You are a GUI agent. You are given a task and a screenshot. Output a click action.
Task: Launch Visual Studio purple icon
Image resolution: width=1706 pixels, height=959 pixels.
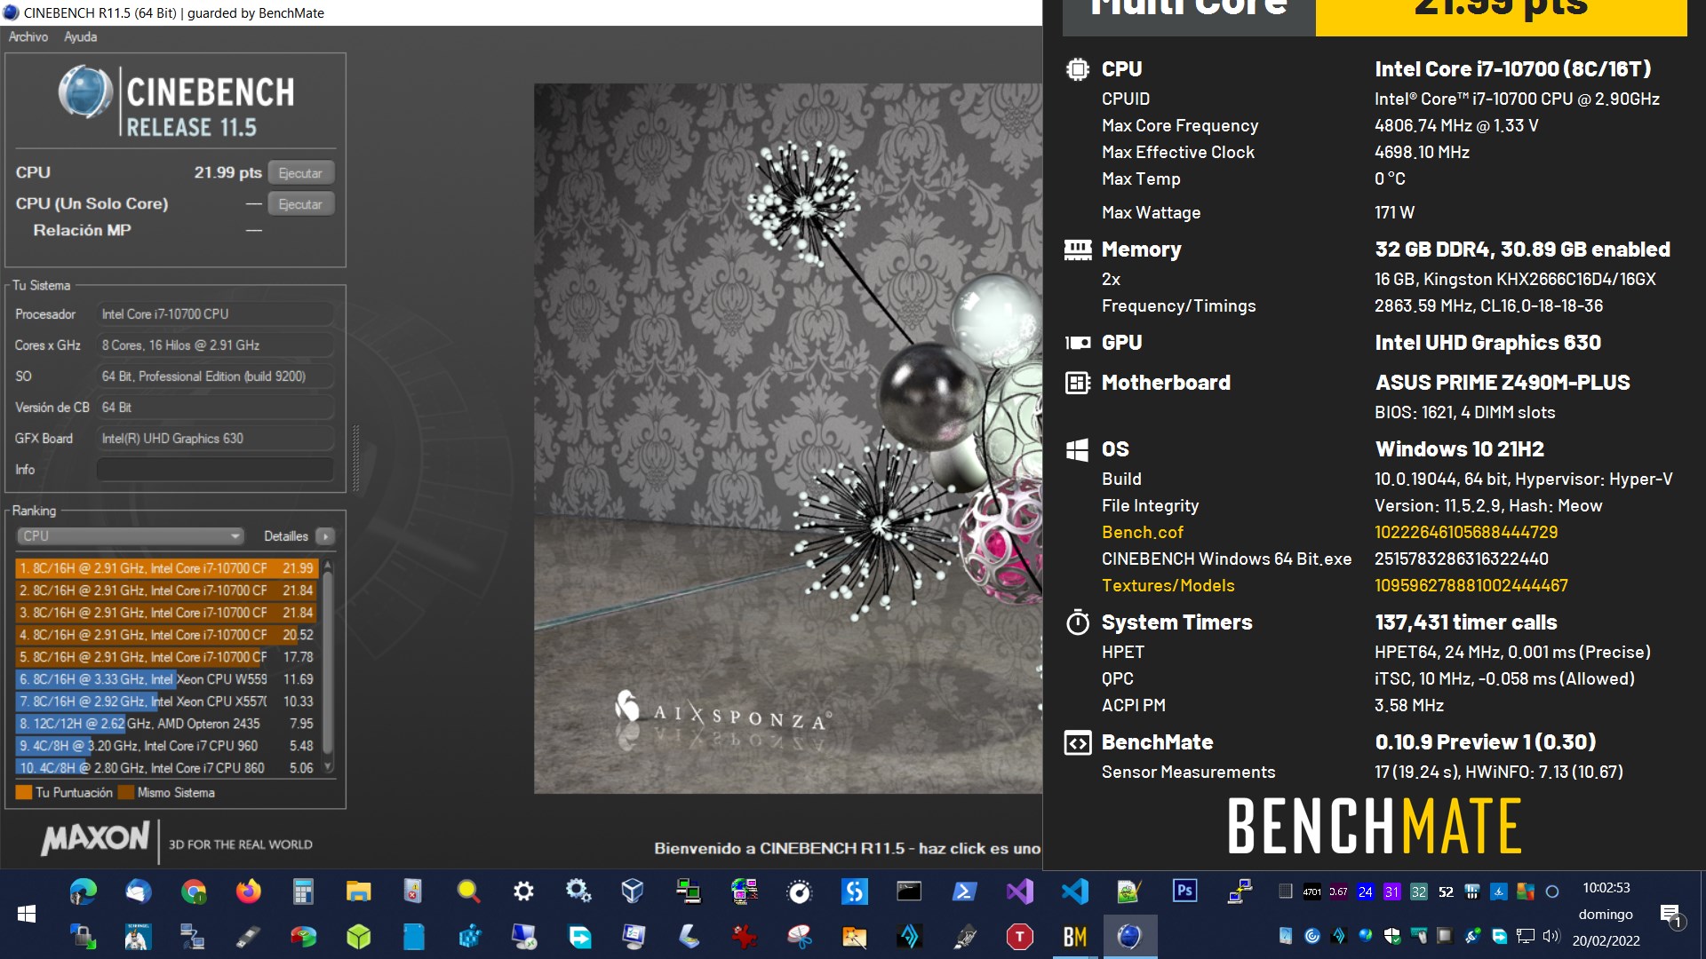[x=1020, y=891]
